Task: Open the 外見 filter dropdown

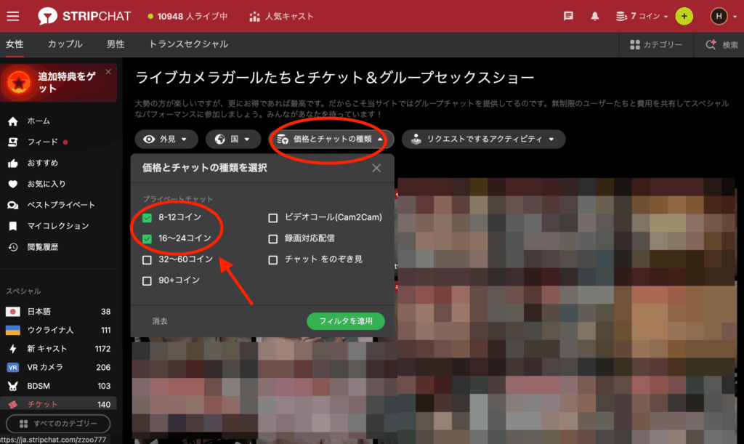Action: pos(166,139)
